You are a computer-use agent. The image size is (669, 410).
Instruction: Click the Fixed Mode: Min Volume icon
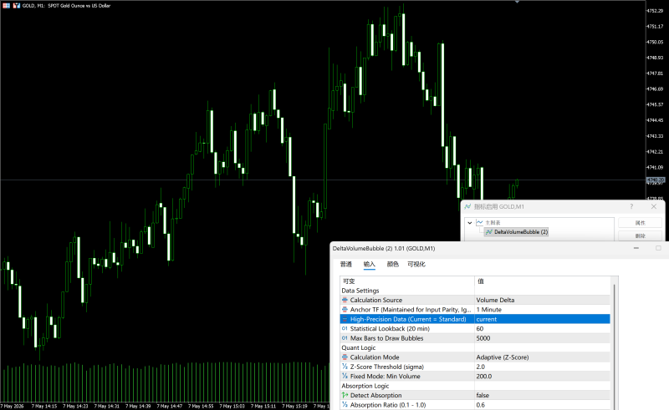tap(345, 377)
